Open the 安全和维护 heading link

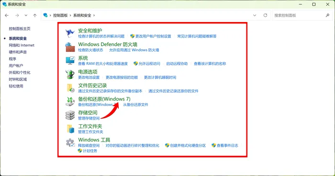[90, 31]
